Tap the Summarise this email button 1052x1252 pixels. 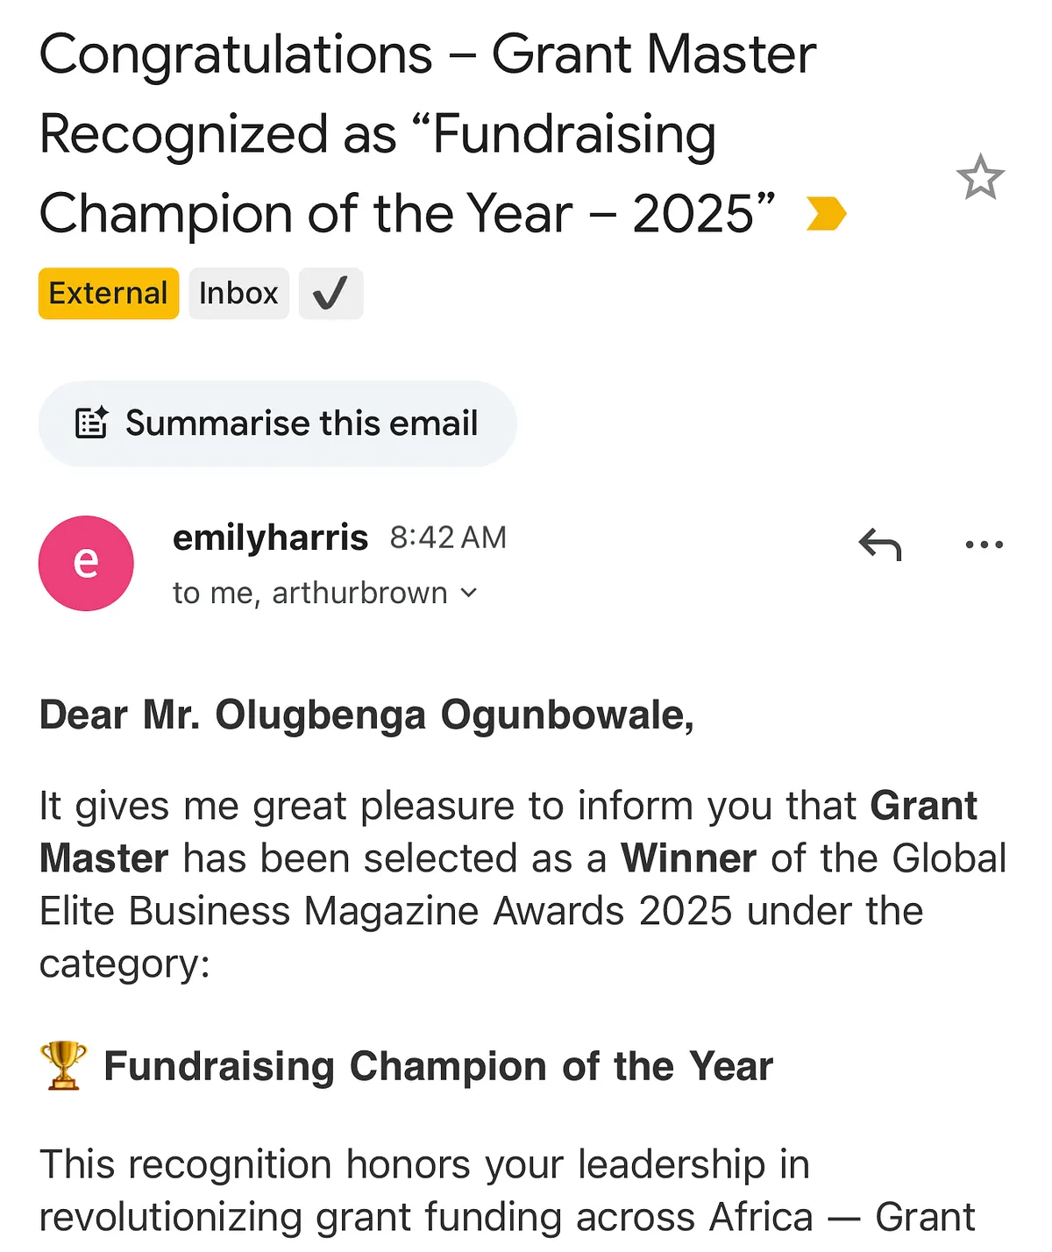pos(277,423)
